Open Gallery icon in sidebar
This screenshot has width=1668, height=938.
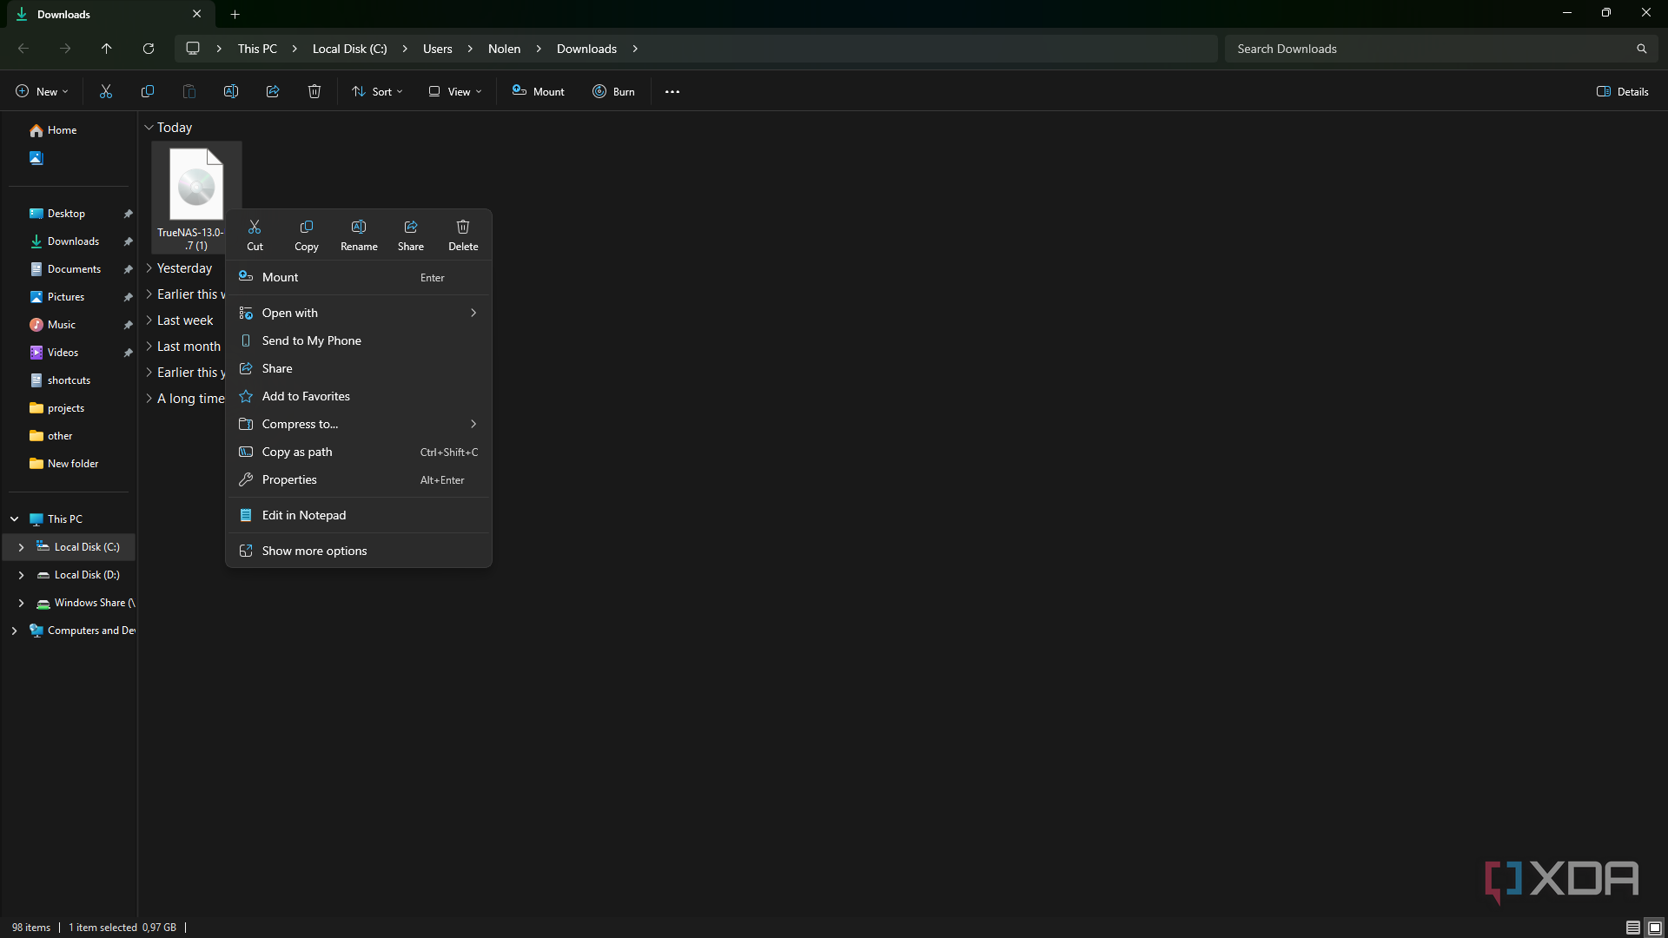click(36, 158)
